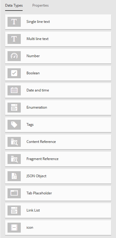Select the Tab Placeholder window icon

pyautogui.click(x=14, y=193)
